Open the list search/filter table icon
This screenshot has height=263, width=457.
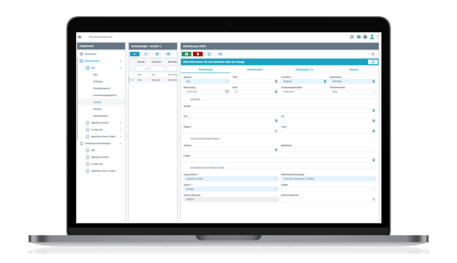tap(157, 54)
